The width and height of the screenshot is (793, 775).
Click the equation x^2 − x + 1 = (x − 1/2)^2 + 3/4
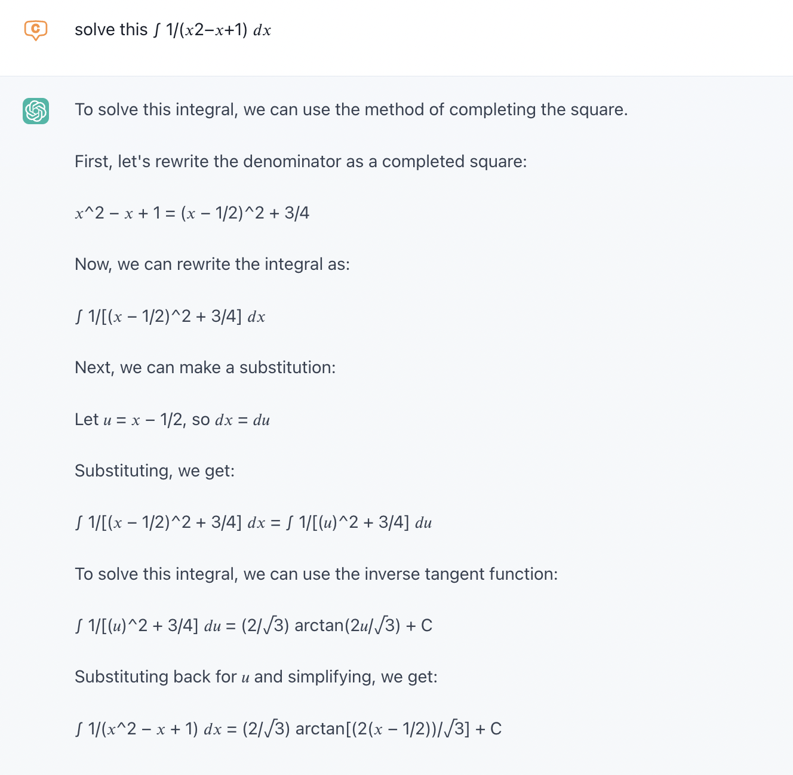point(192,213)
